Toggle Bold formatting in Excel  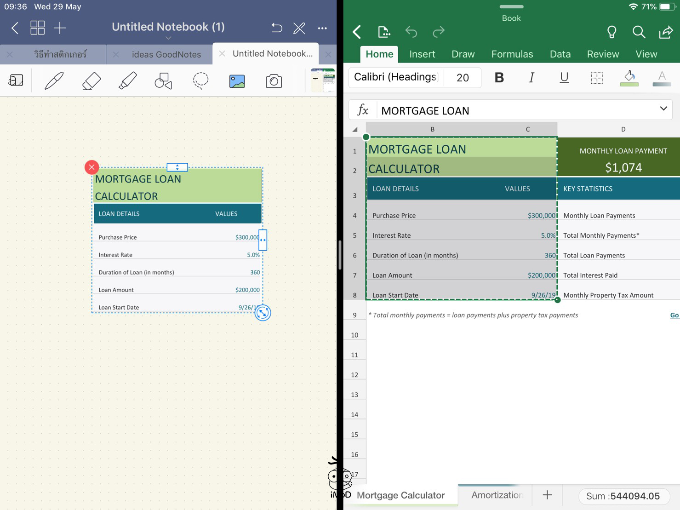click(499, 78)
